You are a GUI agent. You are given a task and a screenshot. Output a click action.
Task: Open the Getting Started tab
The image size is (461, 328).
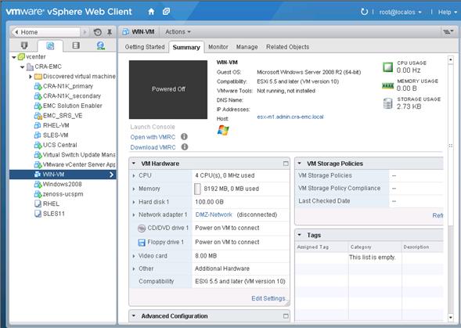click(x=145, y=47)
